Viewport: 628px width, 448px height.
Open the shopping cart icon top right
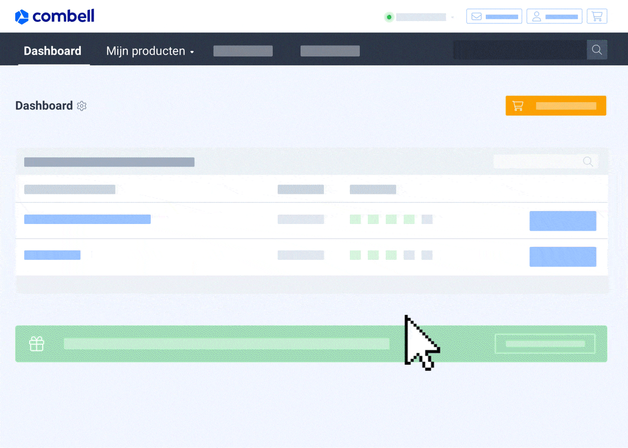[x=597, y=16]
